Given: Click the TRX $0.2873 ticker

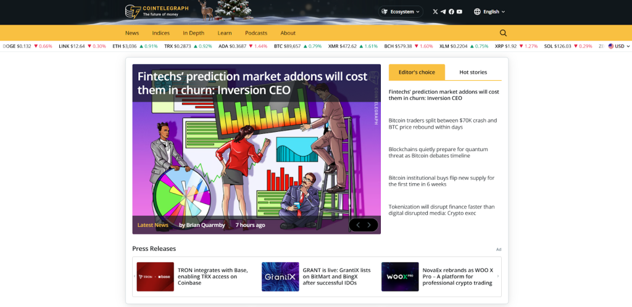Looking at the screenshot, I should 188,46.
